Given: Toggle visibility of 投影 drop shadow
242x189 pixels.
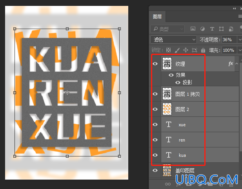Looking at the screenshot, I should point(178,83).
